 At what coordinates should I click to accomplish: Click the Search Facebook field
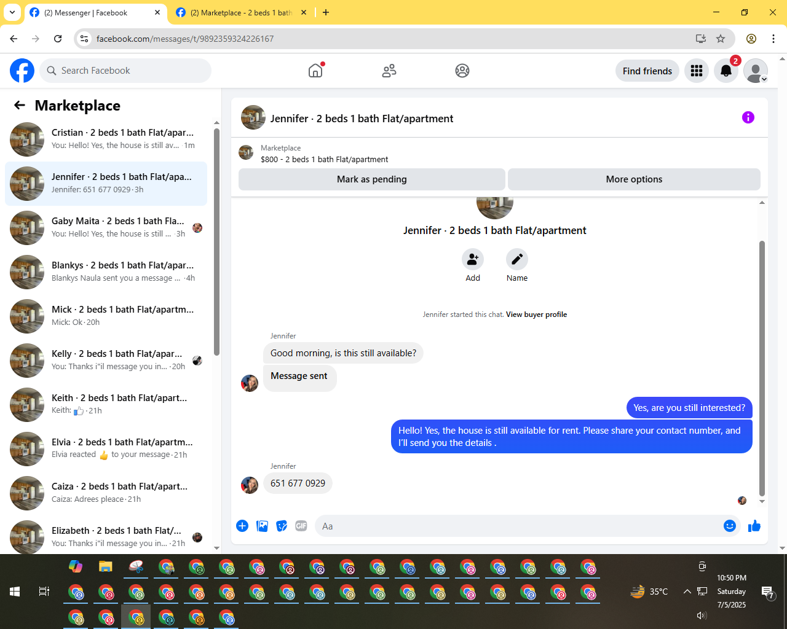click(125, 71)
